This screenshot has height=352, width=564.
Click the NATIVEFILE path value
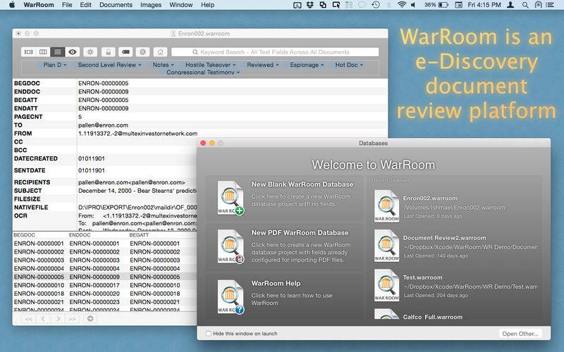(x=137, y=207)
